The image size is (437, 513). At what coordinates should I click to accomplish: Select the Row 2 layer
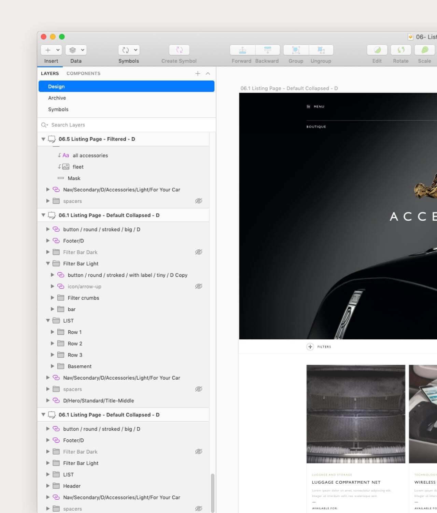click(123, 343)
